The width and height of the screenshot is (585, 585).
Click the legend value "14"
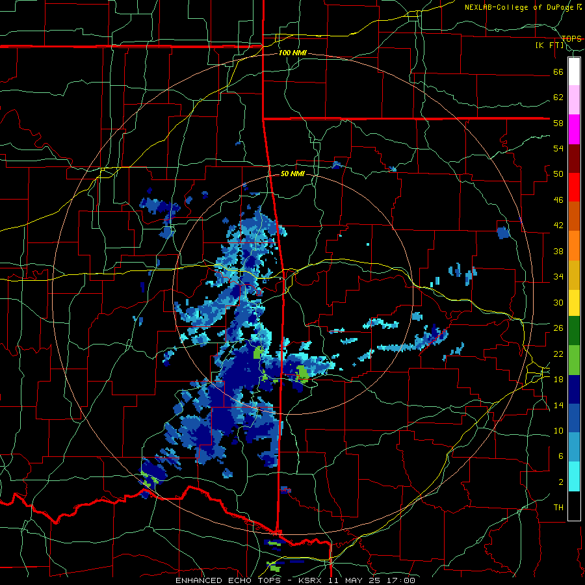(558, 405)
